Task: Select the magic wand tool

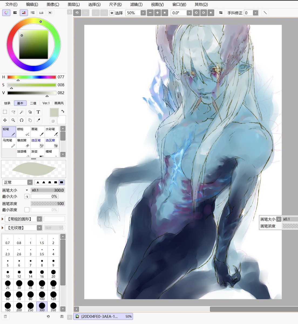Action: click(22, 112)
